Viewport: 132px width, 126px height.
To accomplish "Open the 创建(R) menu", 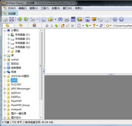I will pos(56,8).
